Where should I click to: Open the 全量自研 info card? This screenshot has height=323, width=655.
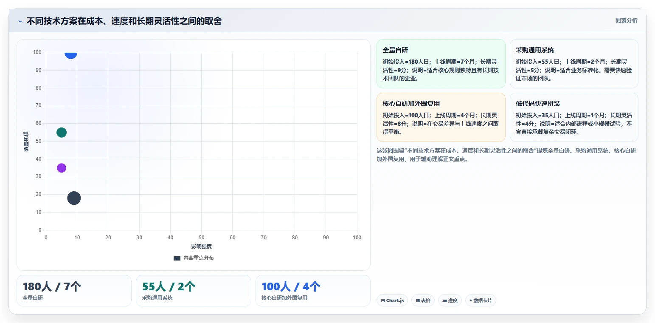coord(441,64)
